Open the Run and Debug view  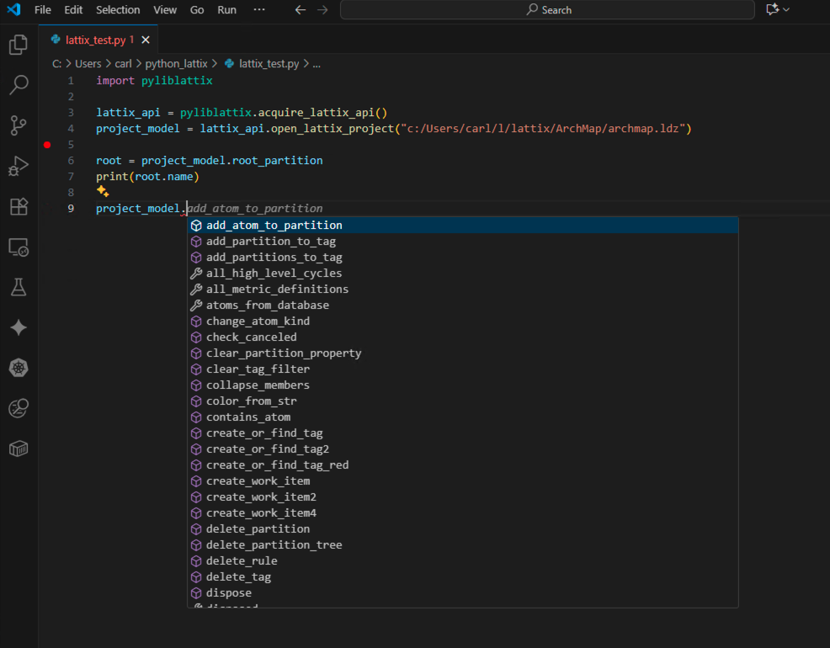click(19, 166)
